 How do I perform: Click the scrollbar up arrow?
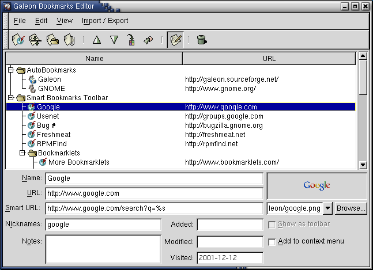coord(363,56)
